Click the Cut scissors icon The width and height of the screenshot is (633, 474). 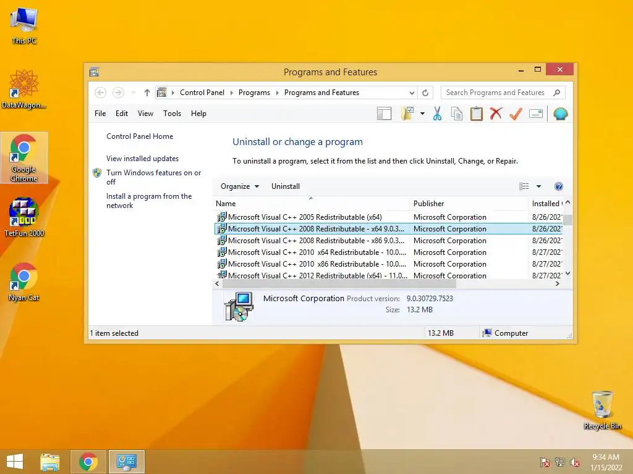437,114
